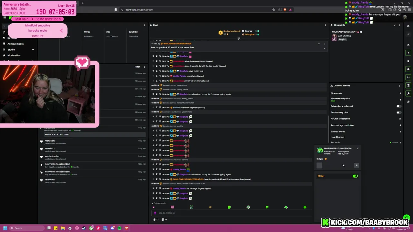Click bdndylon leaderboard name

(x=250, y=34)
